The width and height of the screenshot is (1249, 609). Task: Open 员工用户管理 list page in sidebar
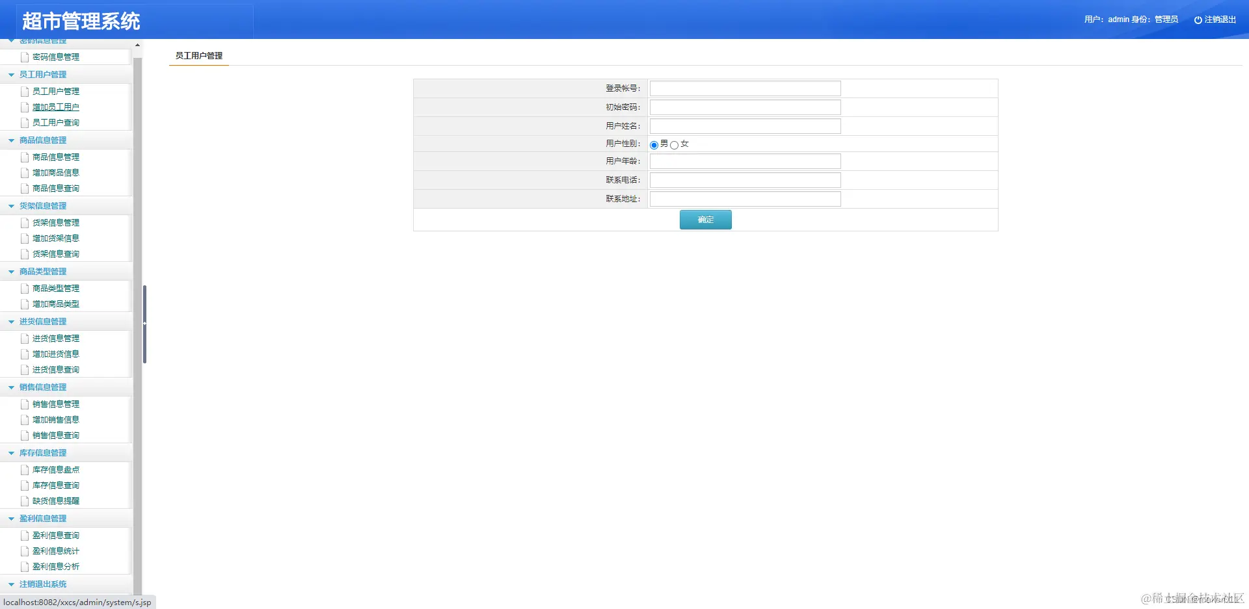(56, 92)
